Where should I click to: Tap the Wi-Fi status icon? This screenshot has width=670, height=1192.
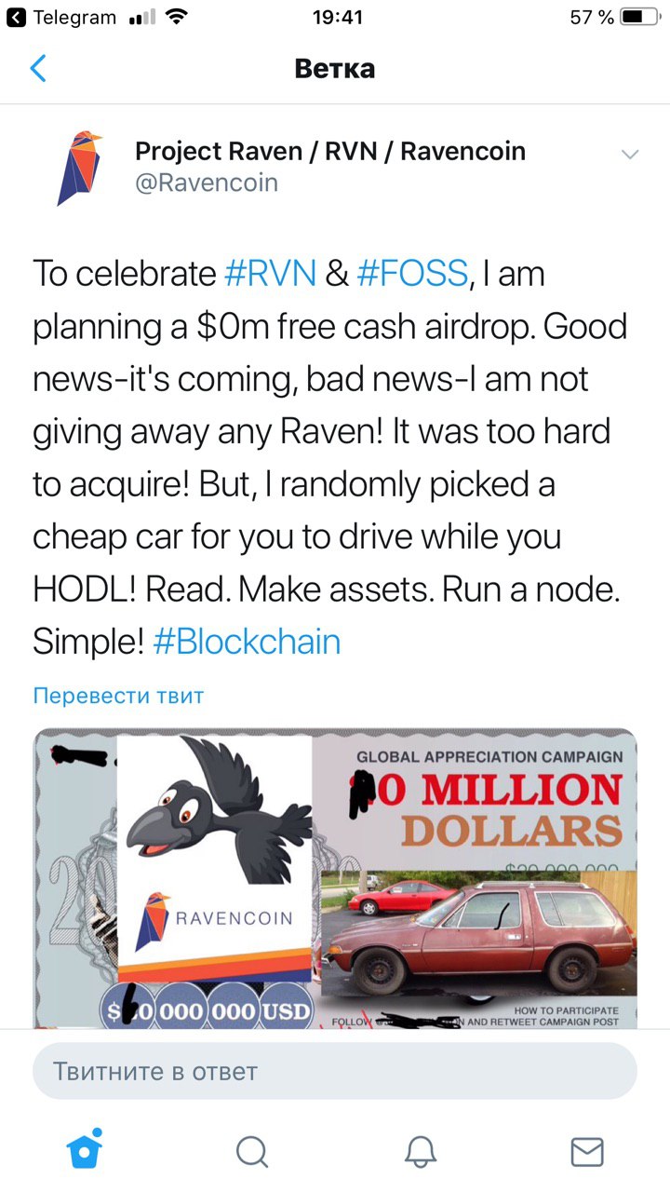(175, 18)
